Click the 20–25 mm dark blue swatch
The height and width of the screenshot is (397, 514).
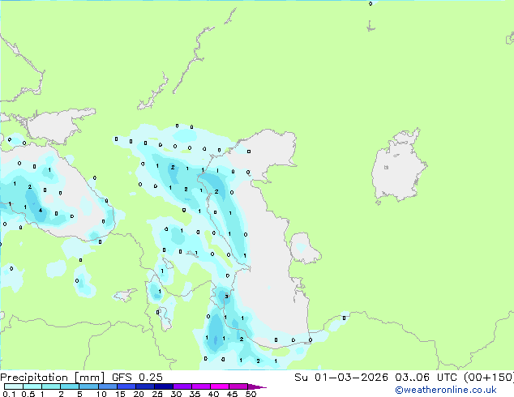[x=144, y=386]
